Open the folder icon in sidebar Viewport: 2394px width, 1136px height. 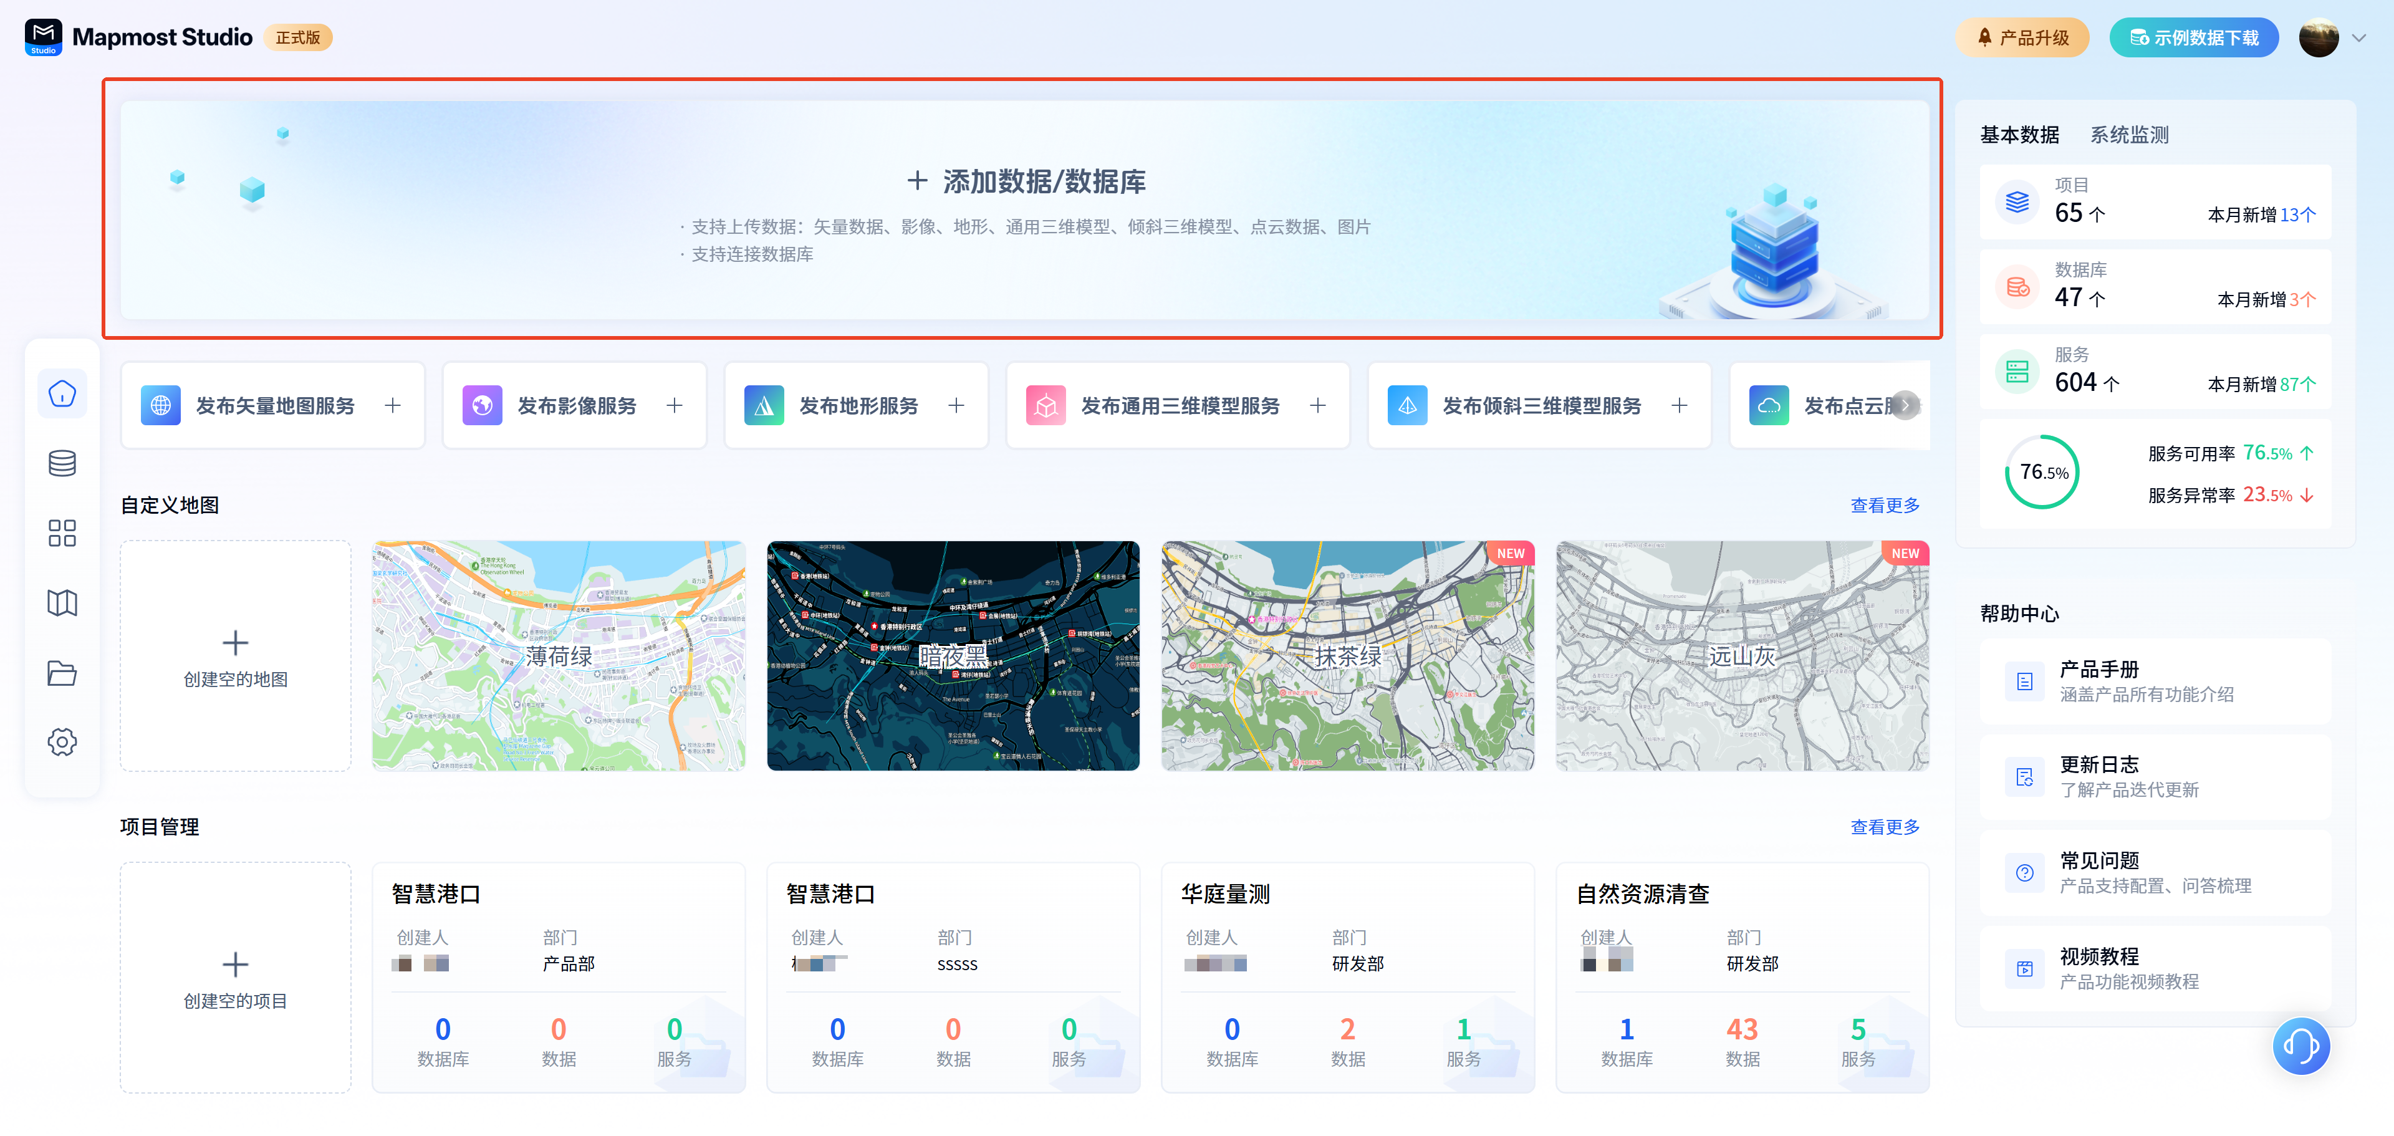(61, 672)
